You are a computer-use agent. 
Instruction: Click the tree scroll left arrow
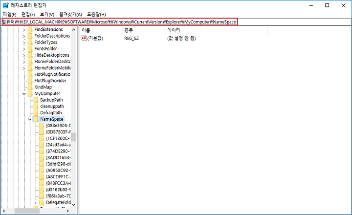click(4, 211)
